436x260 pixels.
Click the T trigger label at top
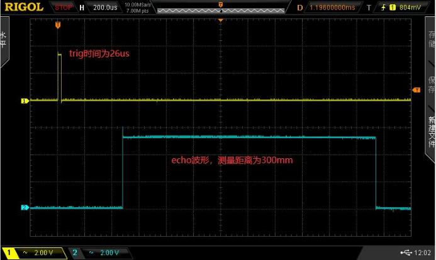(x=369, y=8)
